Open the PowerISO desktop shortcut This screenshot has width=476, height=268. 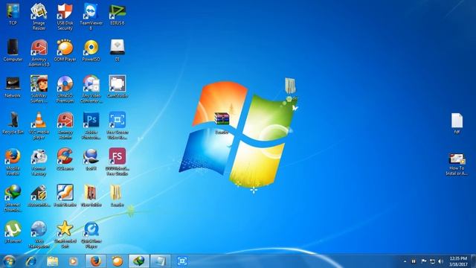pos(91,51)
